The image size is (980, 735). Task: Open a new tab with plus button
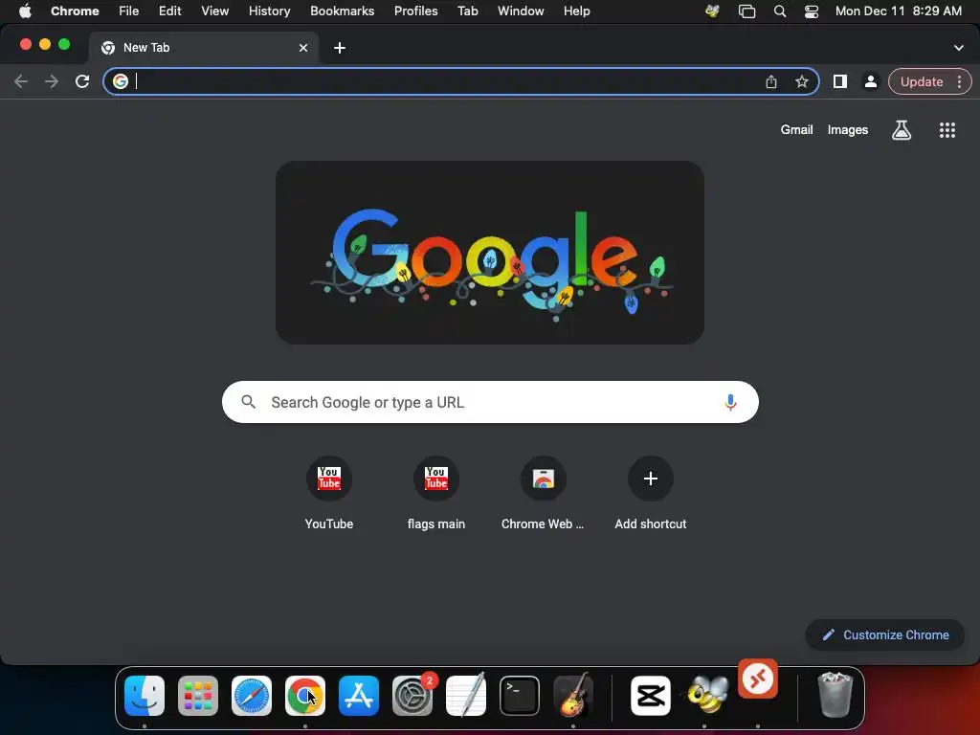(340, 48)
